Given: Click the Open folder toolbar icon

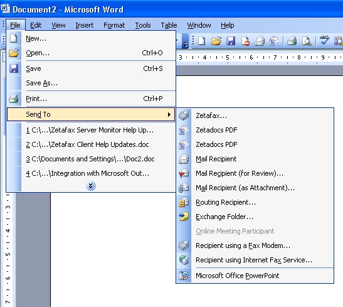Looking at the screenshot, I should pyautogui.click(x=216, y=41).
